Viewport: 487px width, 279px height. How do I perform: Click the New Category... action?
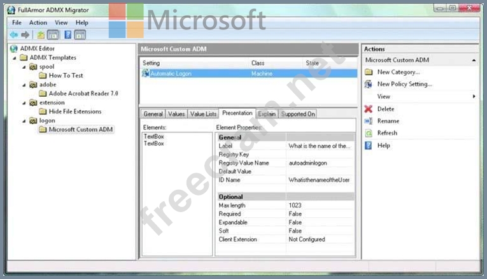click(399, 72)
